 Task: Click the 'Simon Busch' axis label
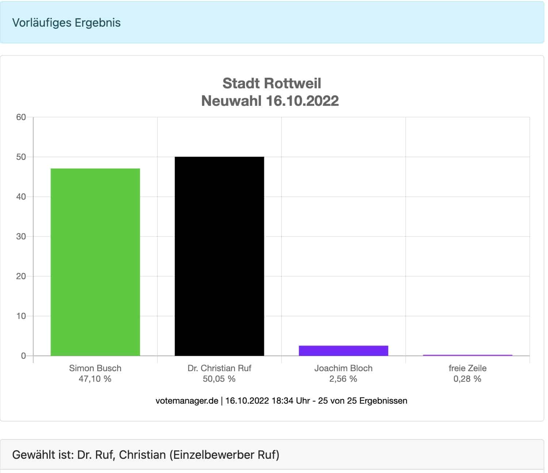coord(95,368)
